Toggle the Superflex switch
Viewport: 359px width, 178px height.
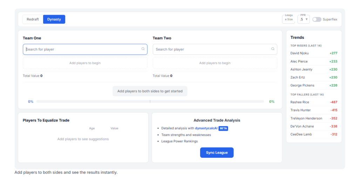pos(317,19)
